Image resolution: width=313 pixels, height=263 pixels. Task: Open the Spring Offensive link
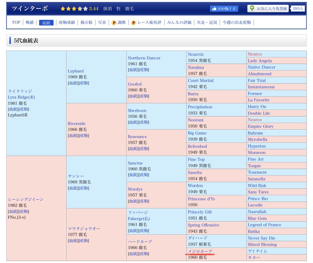click(x=203, y=225)
